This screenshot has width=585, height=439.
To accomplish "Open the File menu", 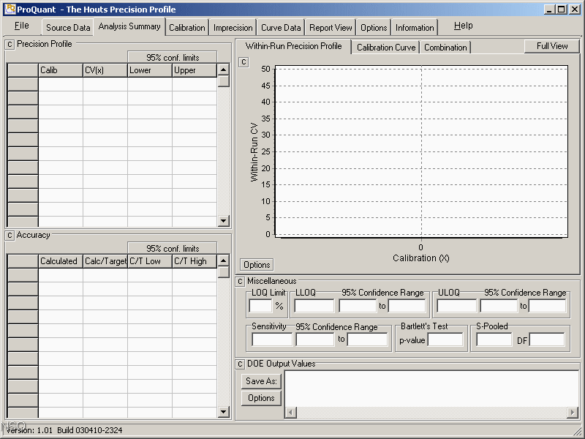I will [22, 26].
